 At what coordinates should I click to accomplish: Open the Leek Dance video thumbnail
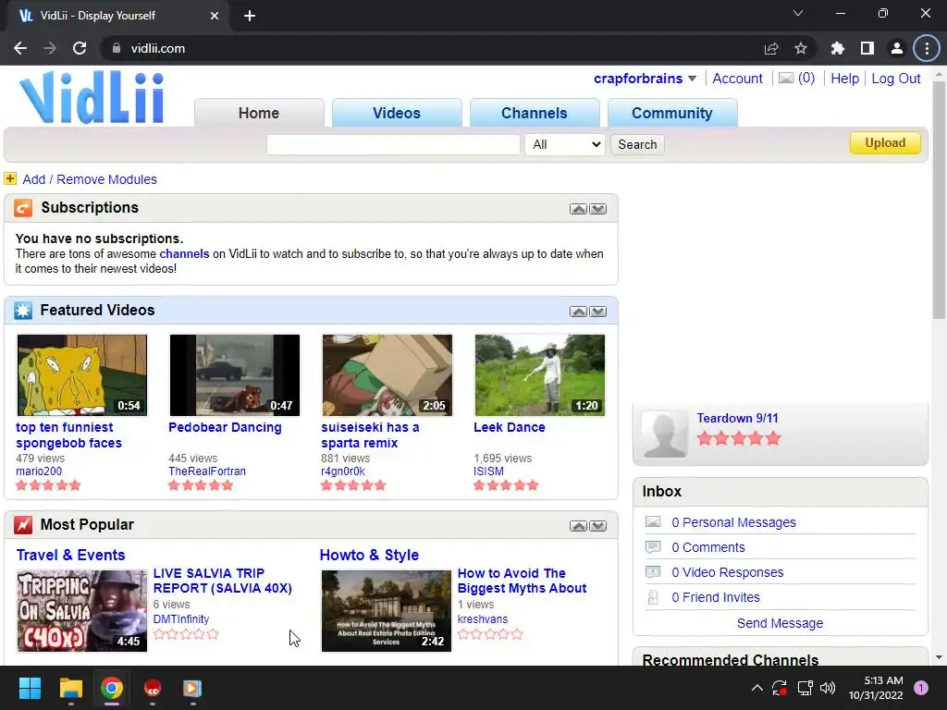[x=540, y=375]
